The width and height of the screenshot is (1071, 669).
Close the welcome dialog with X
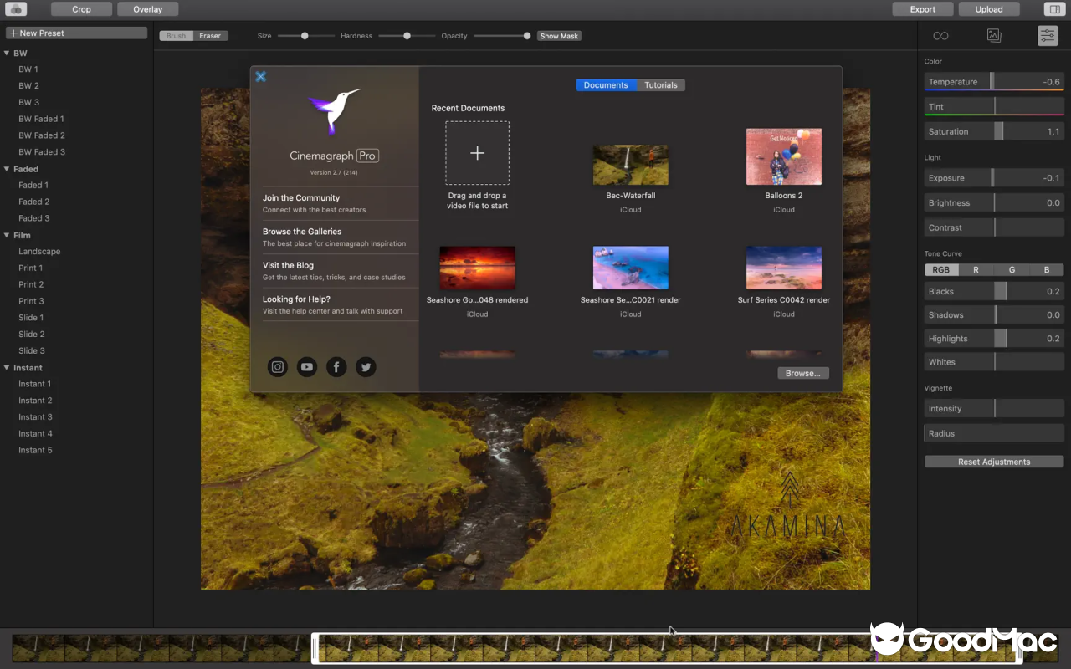[260, 77]
